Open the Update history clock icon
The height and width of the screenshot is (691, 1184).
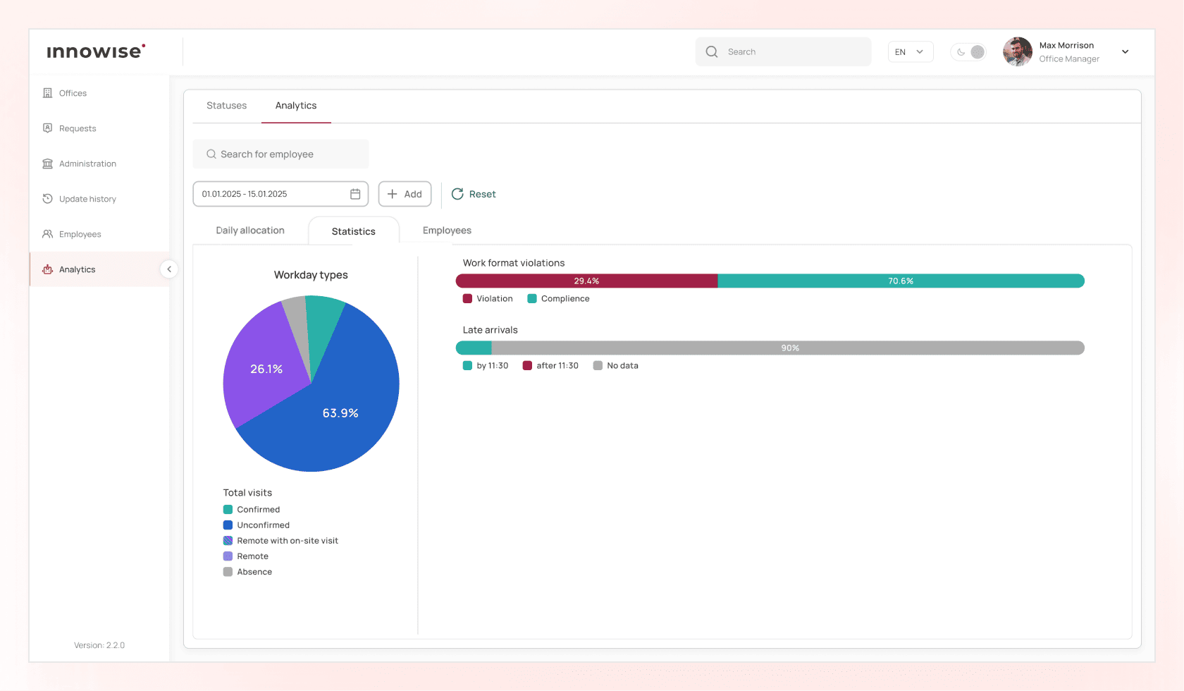point(48,199)
